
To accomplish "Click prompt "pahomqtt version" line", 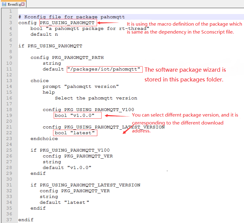I will (x=81, y=86).
